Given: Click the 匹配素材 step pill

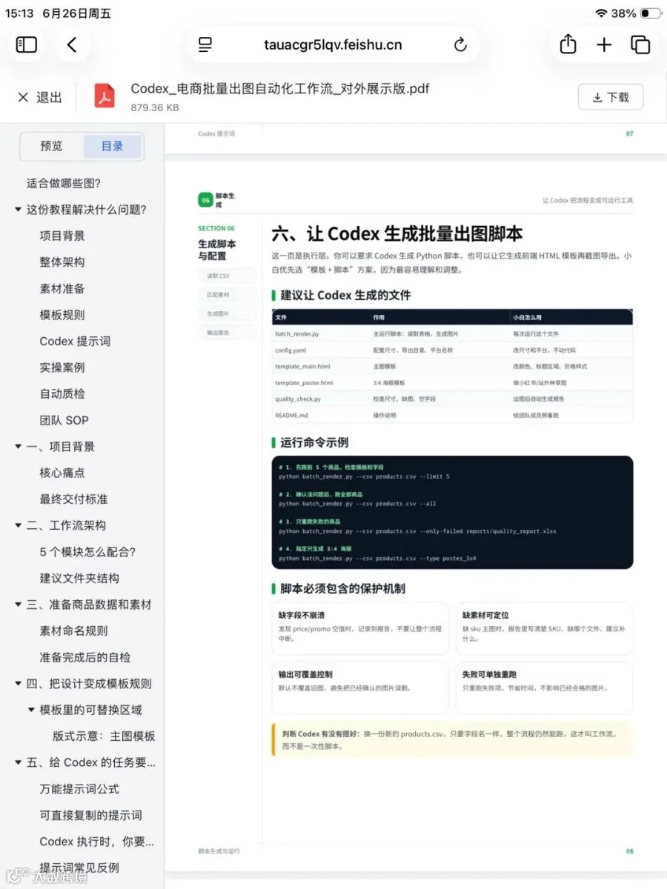Looking at the screenshot, I should pos(227,295).
